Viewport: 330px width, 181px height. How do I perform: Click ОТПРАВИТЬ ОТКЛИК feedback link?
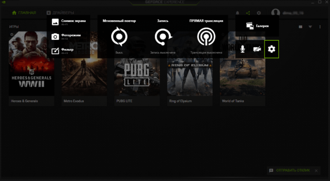pos(293,170)
